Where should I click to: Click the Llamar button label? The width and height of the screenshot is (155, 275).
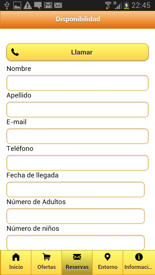pos(82,52)
